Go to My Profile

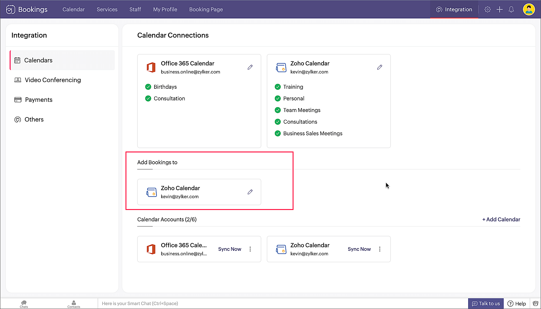tap(165, 9)
